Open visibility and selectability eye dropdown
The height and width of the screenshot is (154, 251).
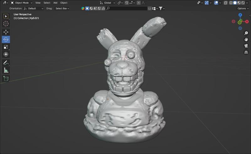tap(200, 3)
